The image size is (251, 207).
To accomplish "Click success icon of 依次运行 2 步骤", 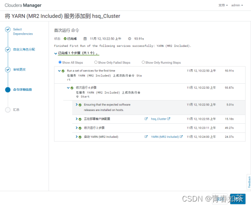I will (80, 128).
